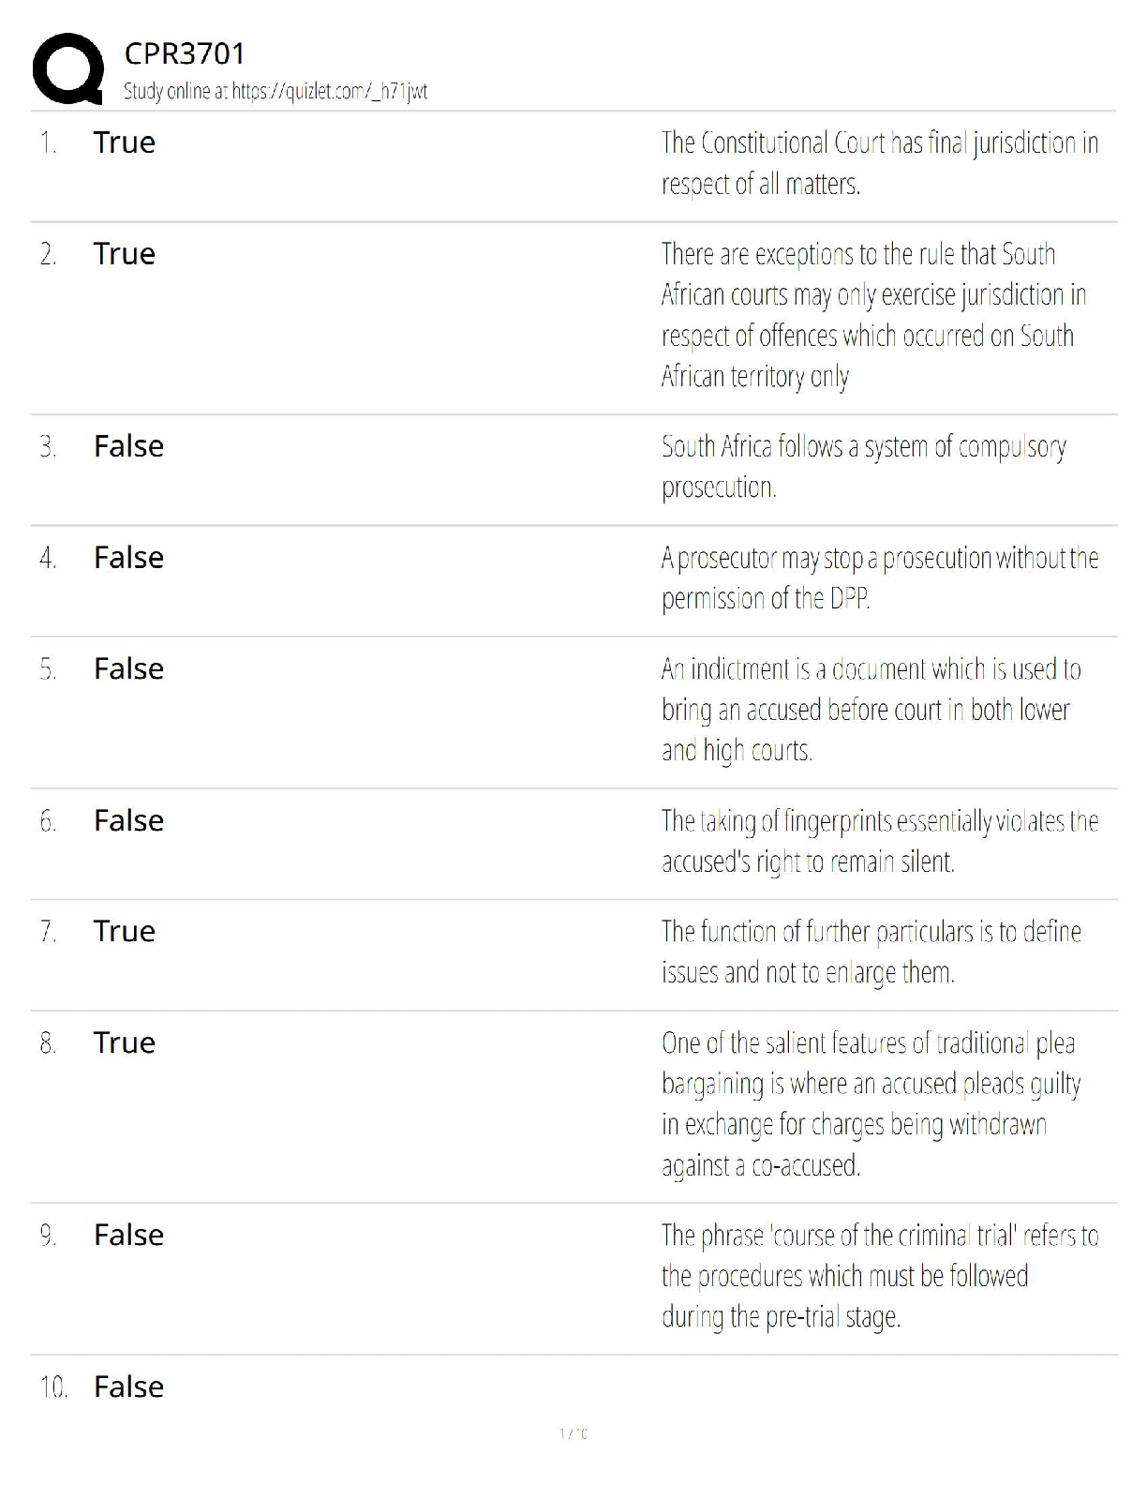Click the further particulars statement

(871, 952)
